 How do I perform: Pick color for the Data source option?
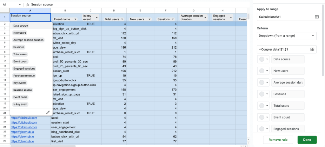pos(263,59)
